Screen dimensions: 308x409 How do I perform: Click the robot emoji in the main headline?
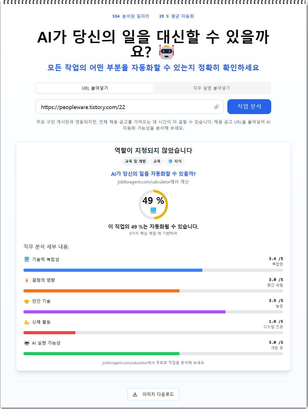[x=167, y=52]
